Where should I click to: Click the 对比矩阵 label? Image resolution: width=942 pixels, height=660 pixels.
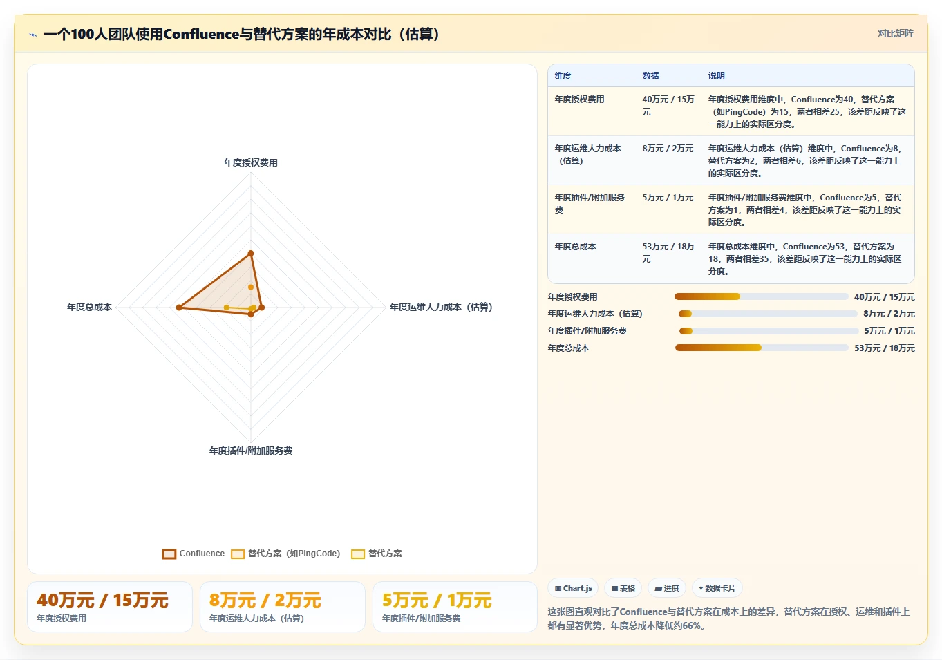point(896,33)
